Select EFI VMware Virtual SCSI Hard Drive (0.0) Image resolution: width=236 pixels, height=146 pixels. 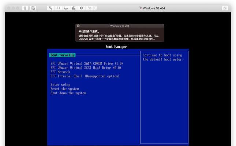86,68
